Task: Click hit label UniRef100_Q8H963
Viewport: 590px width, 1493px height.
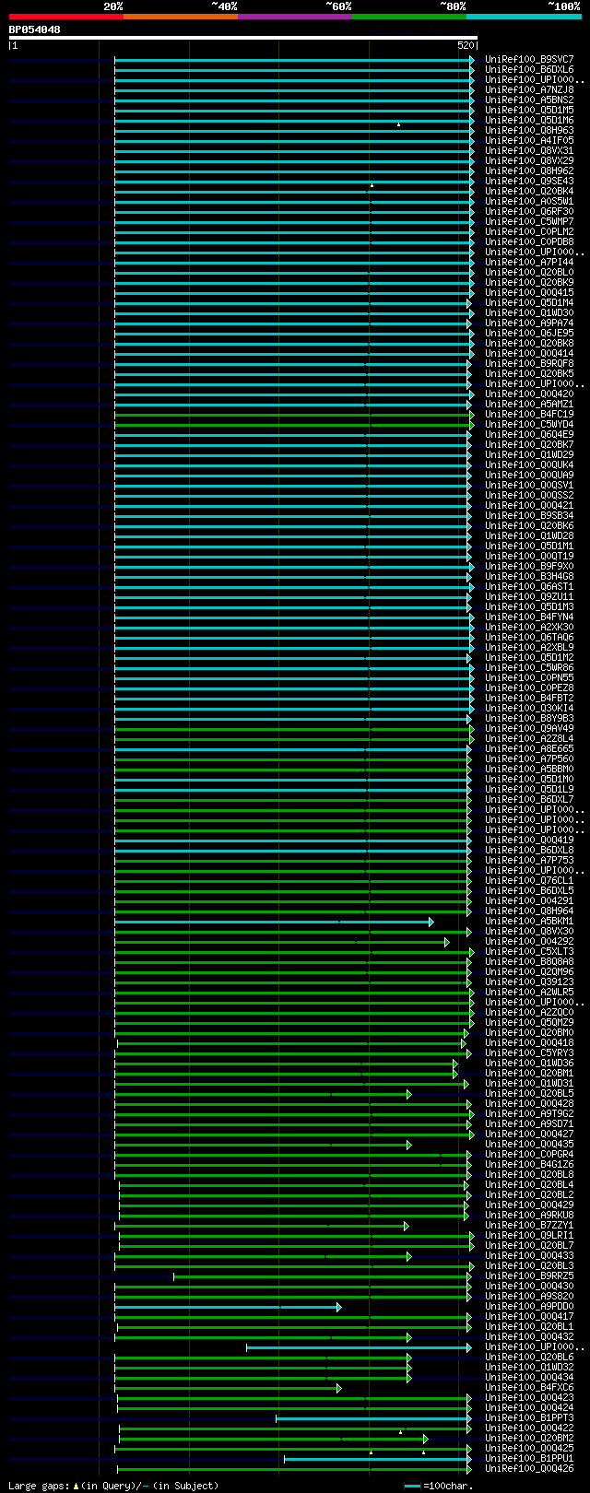Action: (x=529, y=130)
